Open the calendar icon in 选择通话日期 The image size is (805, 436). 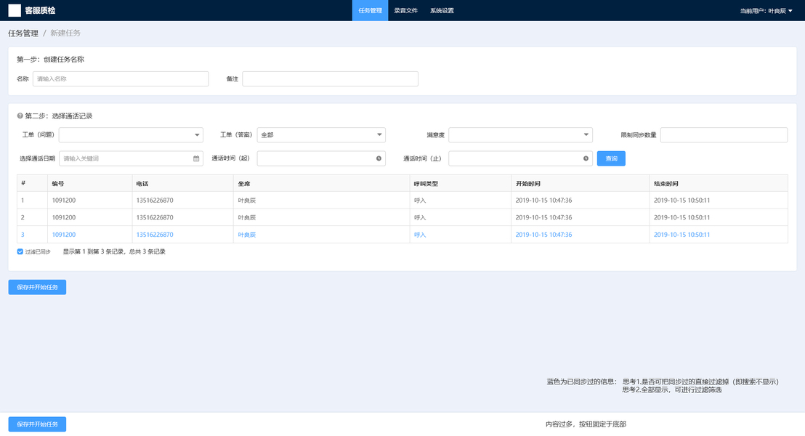tap(196, 158)
